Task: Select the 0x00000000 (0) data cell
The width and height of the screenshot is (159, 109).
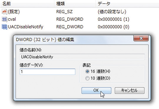Action: click(x=113, y=27)
